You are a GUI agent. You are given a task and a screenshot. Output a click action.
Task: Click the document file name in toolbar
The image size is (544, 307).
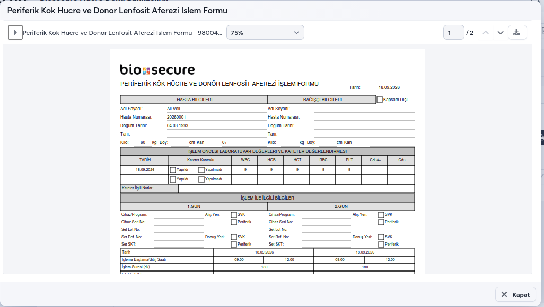tap(122, 33)
